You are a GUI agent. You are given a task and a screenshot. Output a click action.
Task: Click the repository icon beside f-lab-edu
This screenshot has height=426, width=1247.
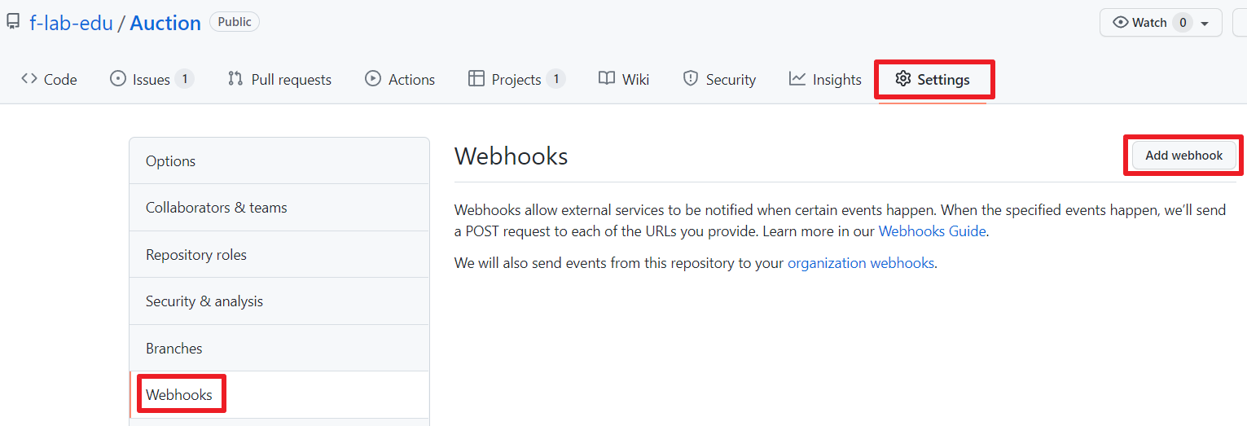coord(13,22)
